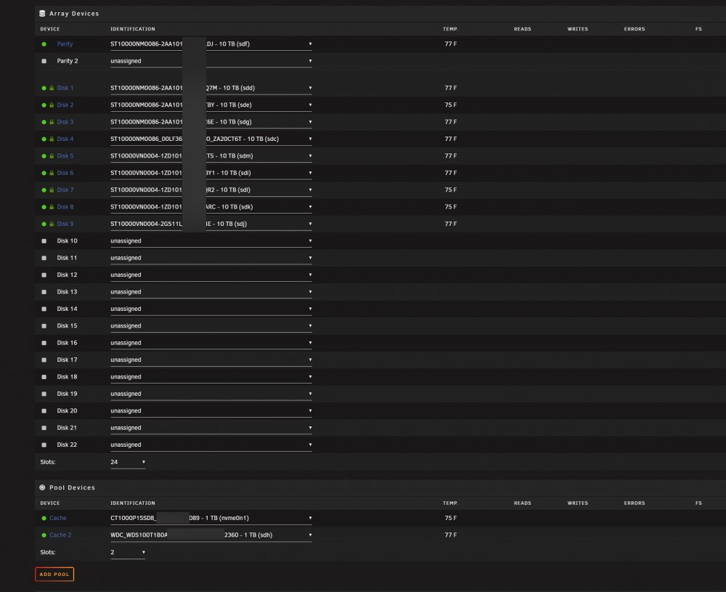Click the lock icon next to Disk 8

(x=52, y=207)
